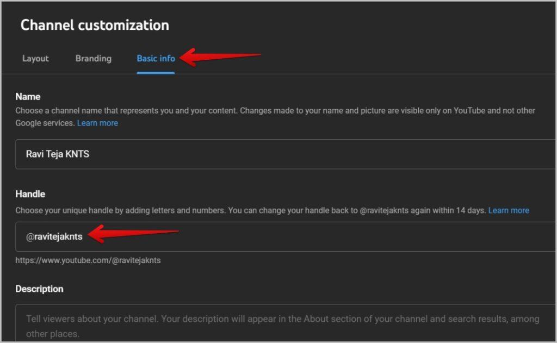Click the 'Choose your unique handle' help text

(x=251, y=210)
